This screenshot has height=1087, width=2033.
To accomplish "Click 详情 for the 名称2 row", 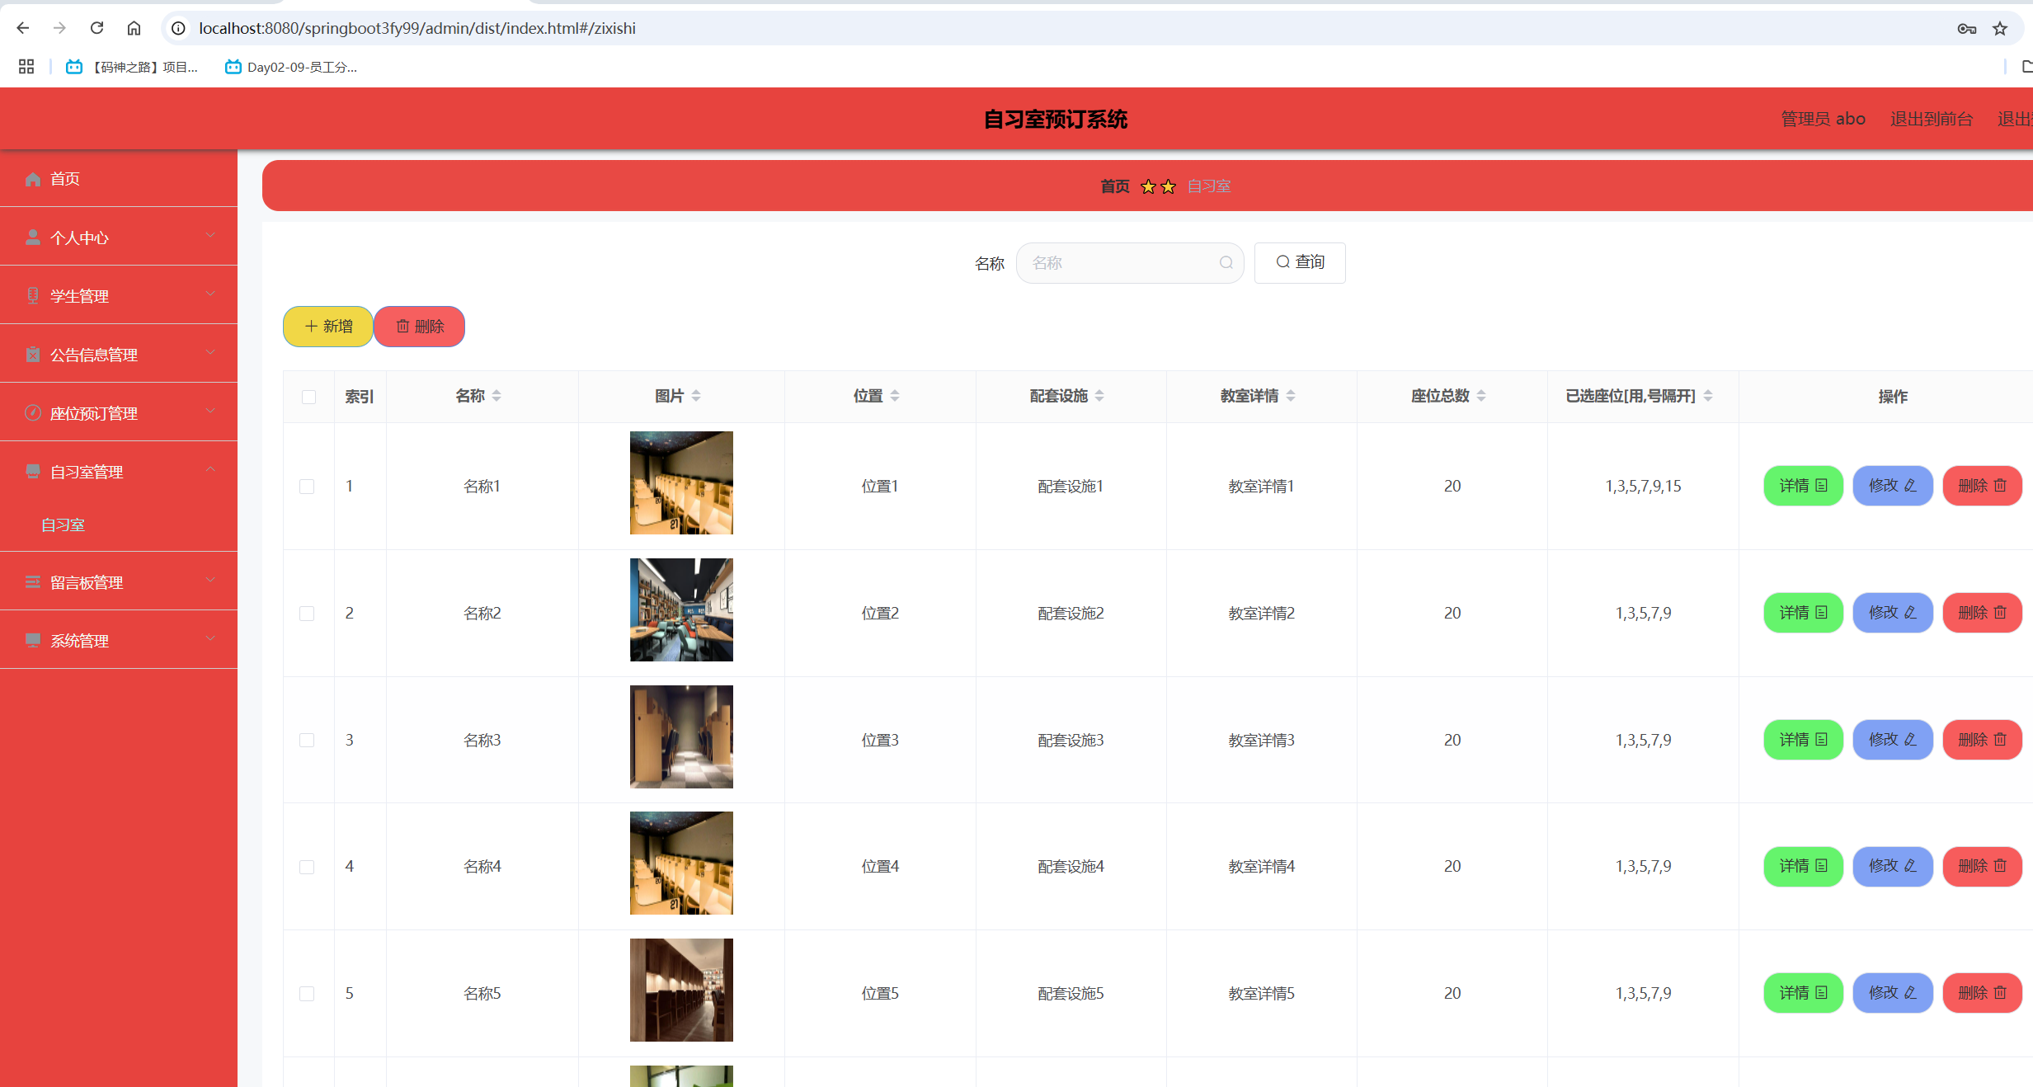I will pyautogui.click(x=1802, y=612).
